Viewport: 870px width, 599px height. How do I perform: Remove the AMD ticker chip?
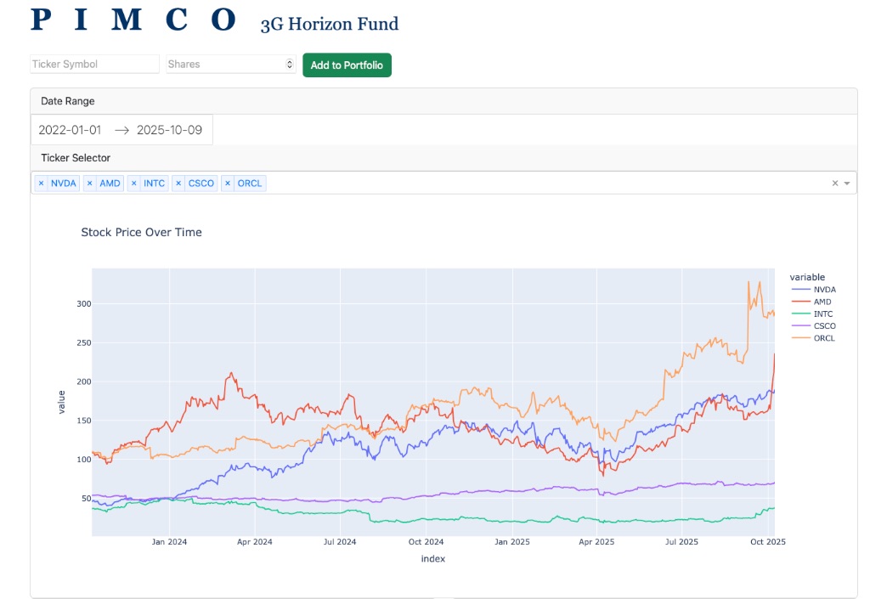[x=89, y=183]
